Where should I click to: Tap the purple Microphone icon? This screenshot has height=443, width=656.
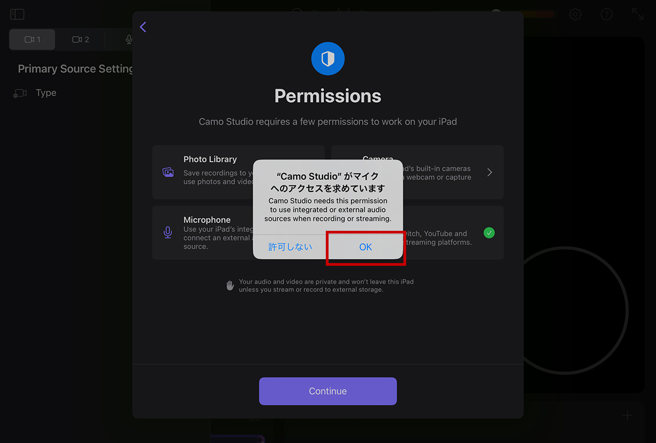[168, 232]
